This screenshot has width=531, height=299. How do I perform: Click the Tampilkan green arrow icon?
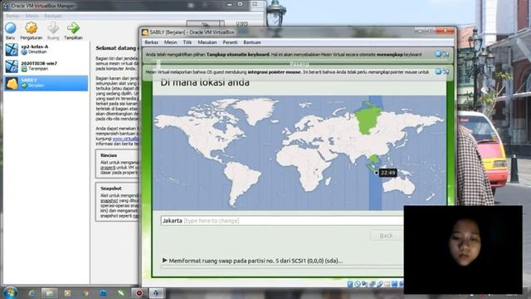73,28
